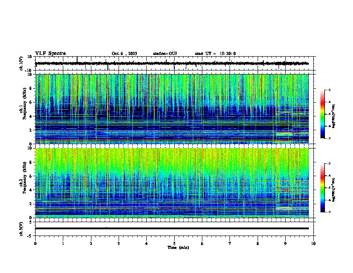Click the "8" kHz tick on ch.1 frequency axis
The height and width of the screenshot is (273, 353).
pos(31,88)
